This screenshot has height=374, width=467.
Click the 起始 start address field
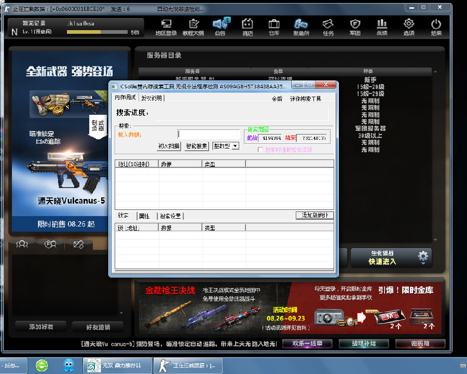pos(270,138)
